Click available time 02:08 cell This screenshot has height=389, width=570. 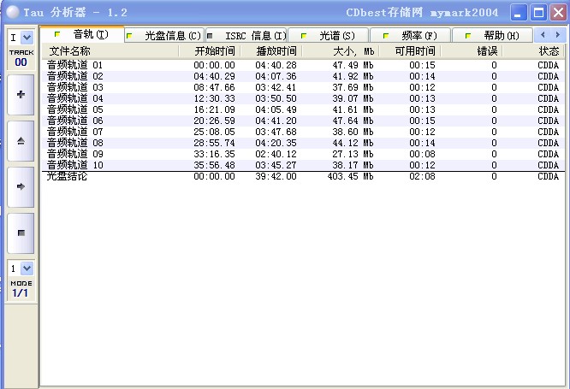tap(422, 176)
